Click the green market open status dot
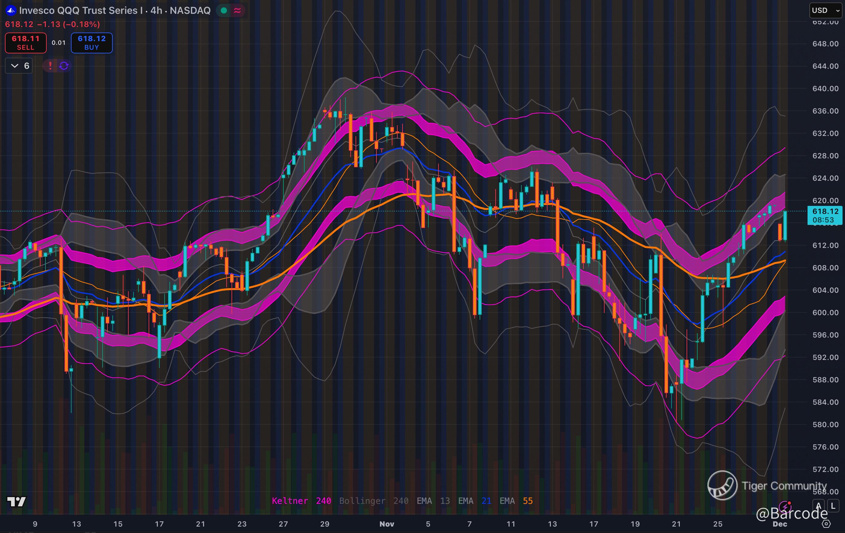The width and height of the screenshot is (845, 533). point(224,10)
